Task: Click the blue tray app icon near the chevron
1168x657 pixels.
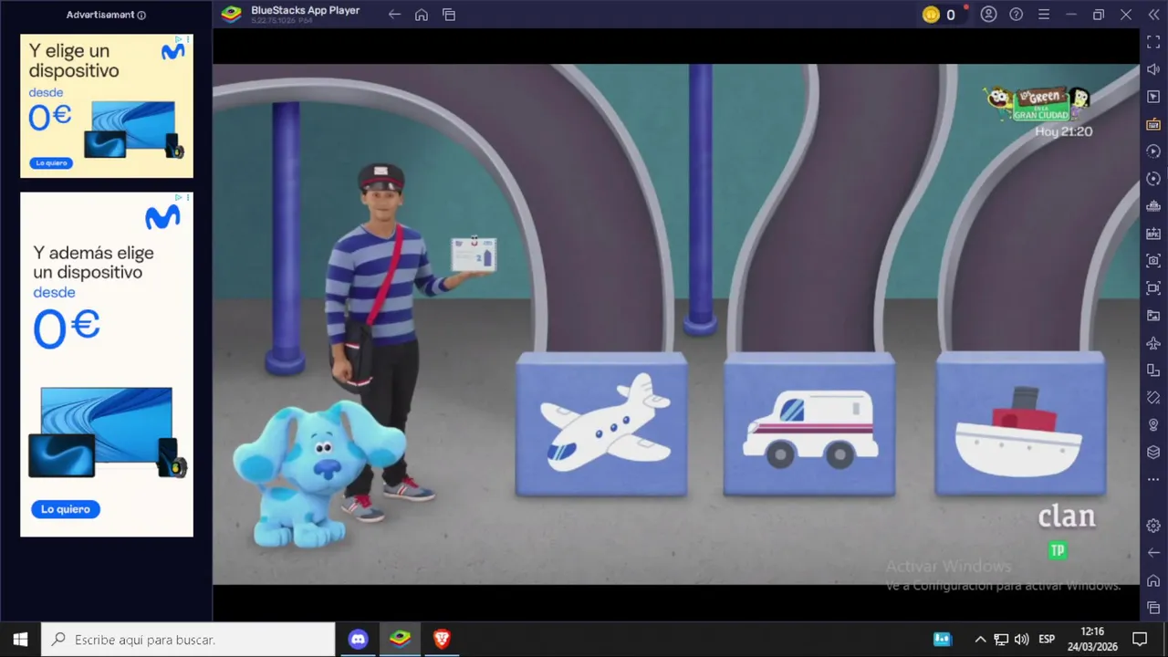Action: [x=943, y=640]
